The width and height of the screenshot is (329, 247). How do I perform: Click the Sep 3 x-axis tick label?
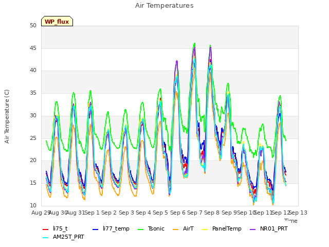[126, 213]
